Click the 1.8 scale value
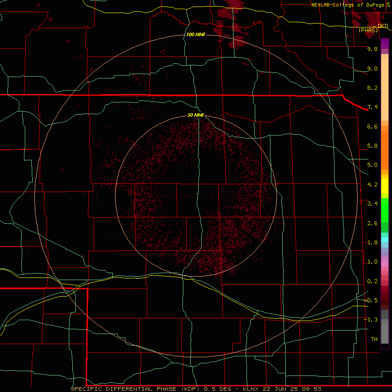392x392 pixels. [372, 243]
